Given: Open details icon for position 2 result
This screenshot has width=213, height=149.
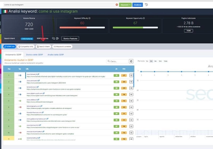Looking at the screenshot, I should 131,82.
